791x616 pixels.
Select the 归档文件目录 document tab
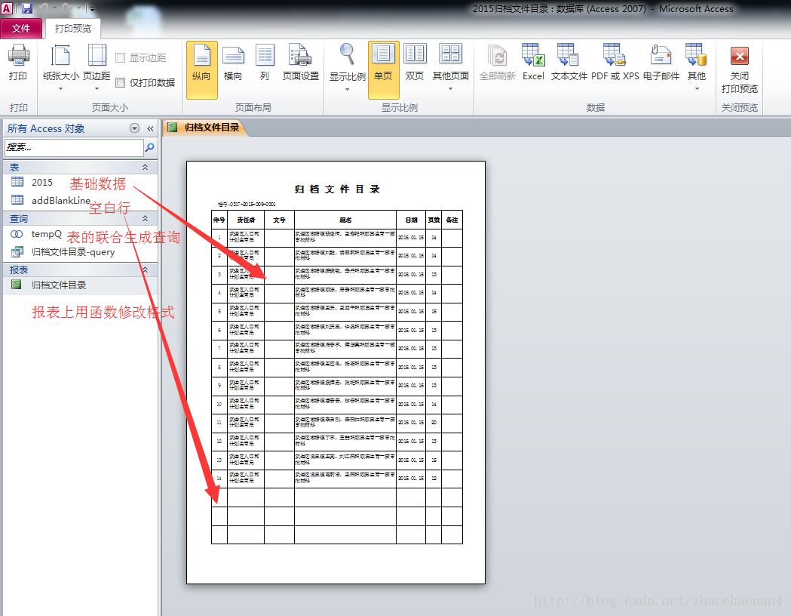(211, 128)
